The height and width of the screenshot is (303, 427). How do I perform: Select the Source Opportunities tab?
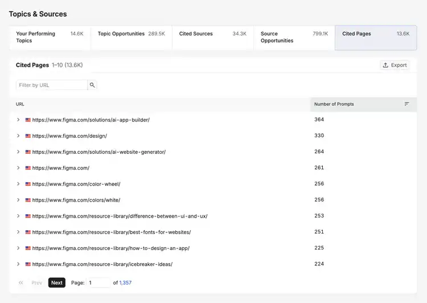[x=294, y=38]
